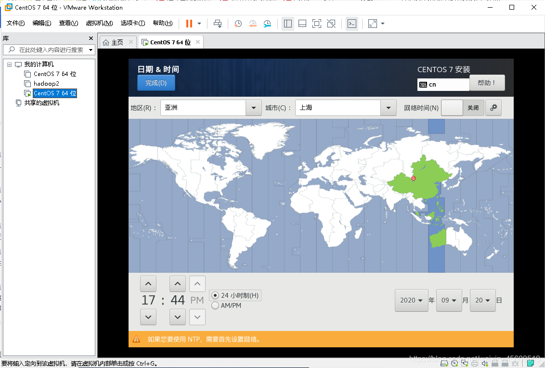Open the month dropdown showing 09
This screenshot has width=545, height=368.
click(x=449, y=300)
